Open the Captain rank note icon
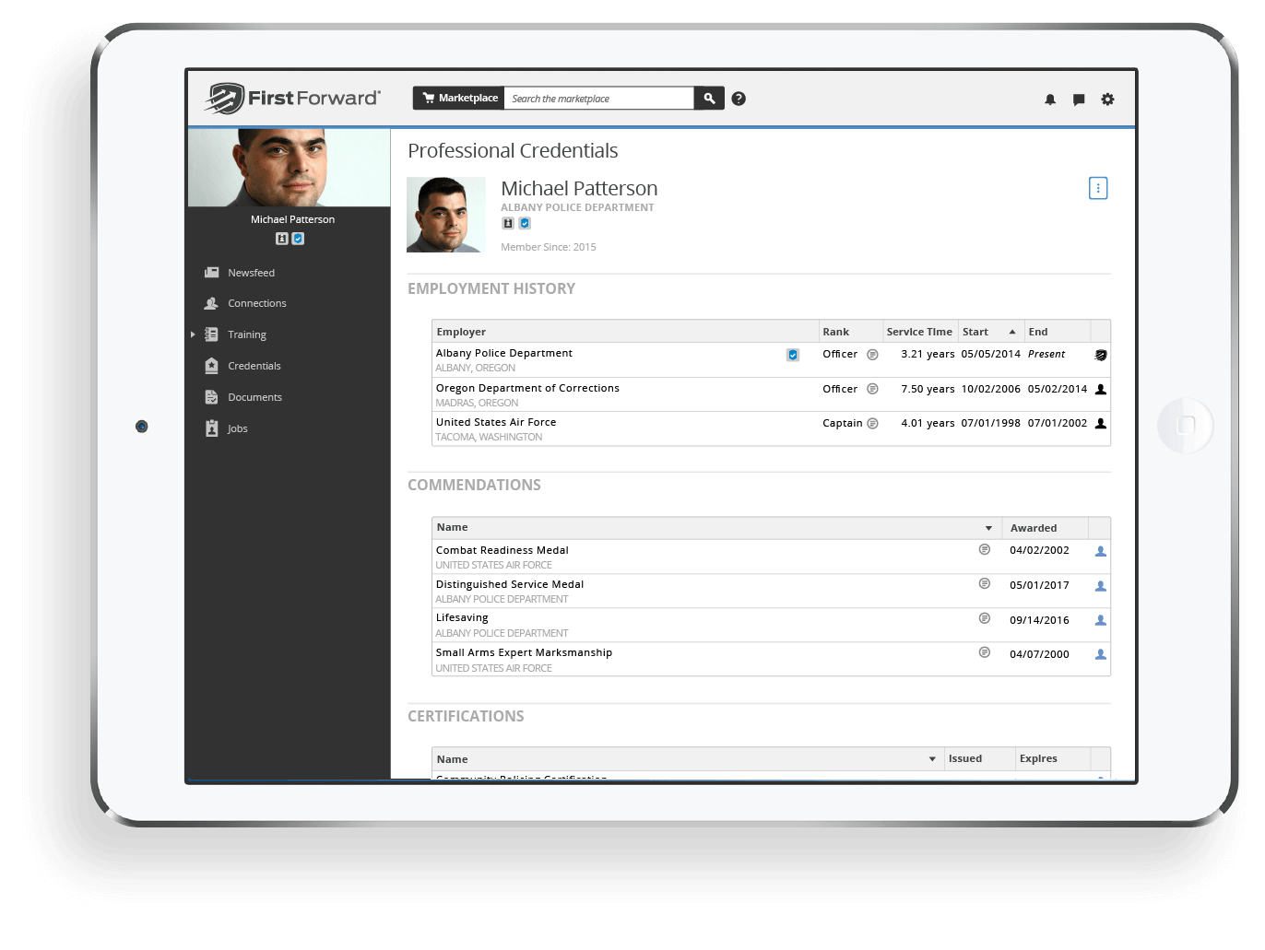1265x950 pixels. coord(872,424)
